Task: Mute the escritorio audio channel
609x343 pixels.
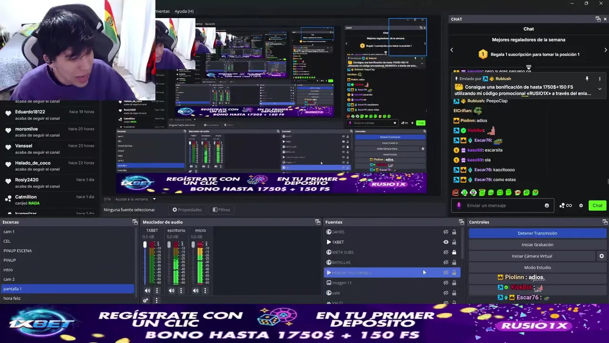Action: (172, 291)
